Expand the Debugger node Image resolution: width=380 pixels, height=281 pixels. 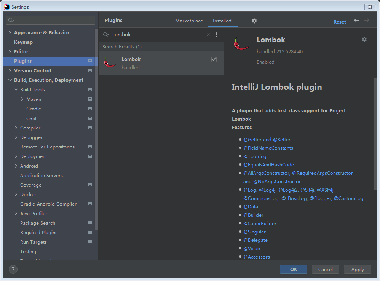point(16,137)
